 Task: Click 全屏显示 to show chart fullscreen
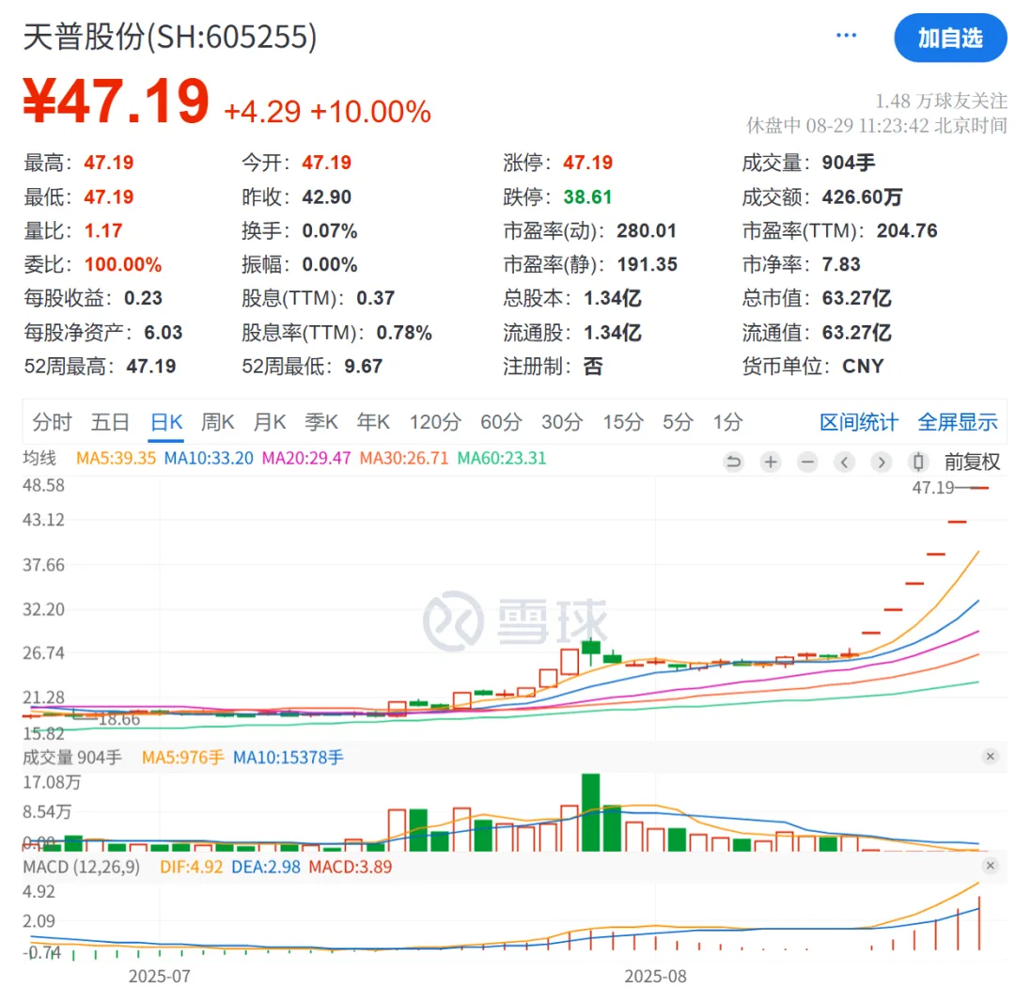[957, 422]
